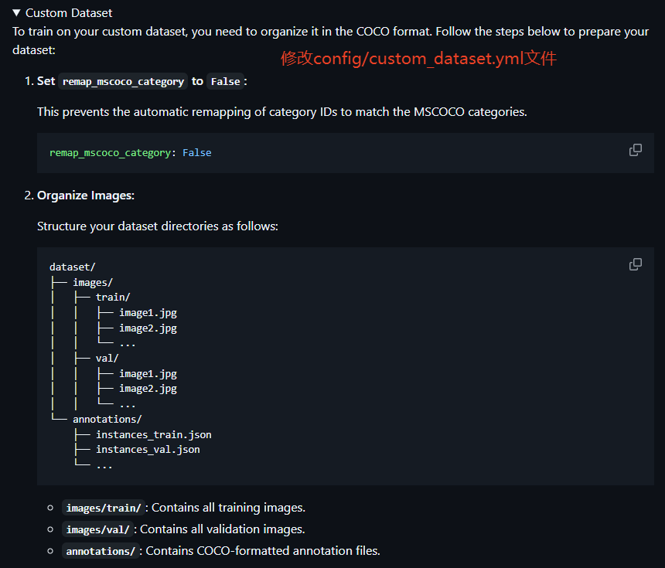Click the inline False code in step 1
This screenshot has height=568, width=665.
(225, 81)
